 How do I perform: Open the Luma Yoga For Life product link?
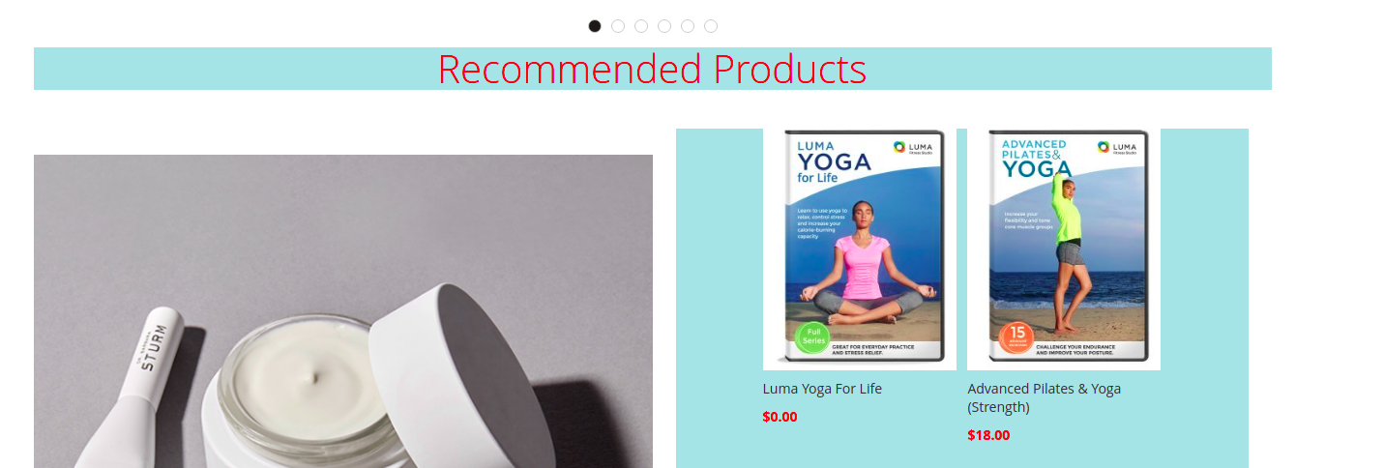[822, 389]
